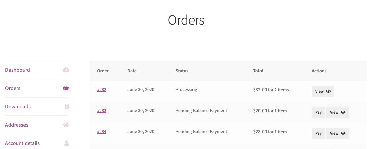Viewport: 370px width, 149px height.
Task: Open order #282 link
Action: 102,89
